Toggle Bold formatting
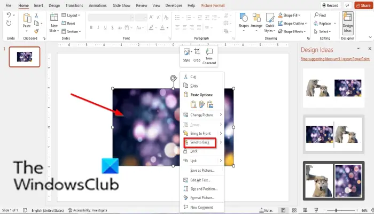The height and width of the screenshot is (214, 374). (x=91, y=28)
